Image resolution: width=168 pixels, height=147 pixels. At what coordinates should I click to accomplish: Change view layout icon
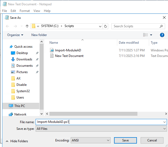[x=145, y=35]
